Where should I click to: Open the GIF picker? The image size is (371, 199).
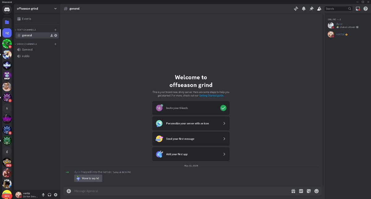pos(301,191)
